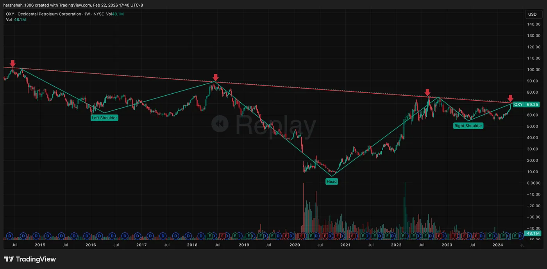
Task: Click the 2022 label on the time axis
Action: pyautogui.click(x=396, y=245)
